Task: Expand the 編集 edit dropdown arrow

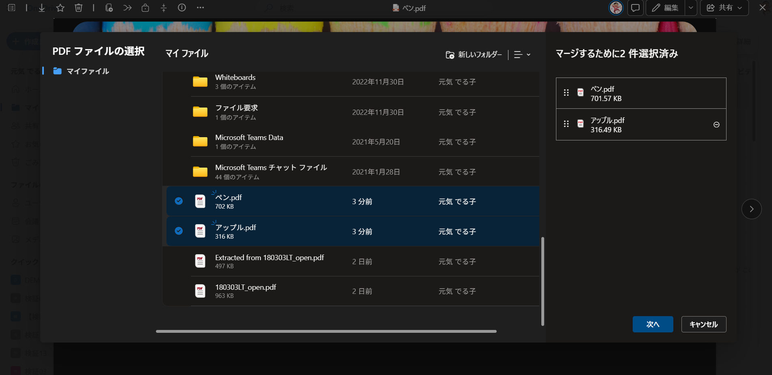Action: tap(691, 8)
